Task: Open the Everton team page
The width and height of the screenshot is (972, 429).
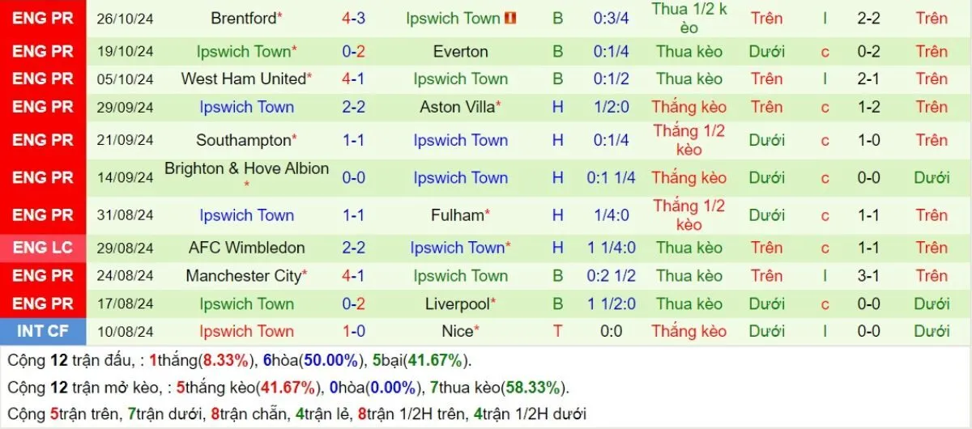Action: [460, 52]
